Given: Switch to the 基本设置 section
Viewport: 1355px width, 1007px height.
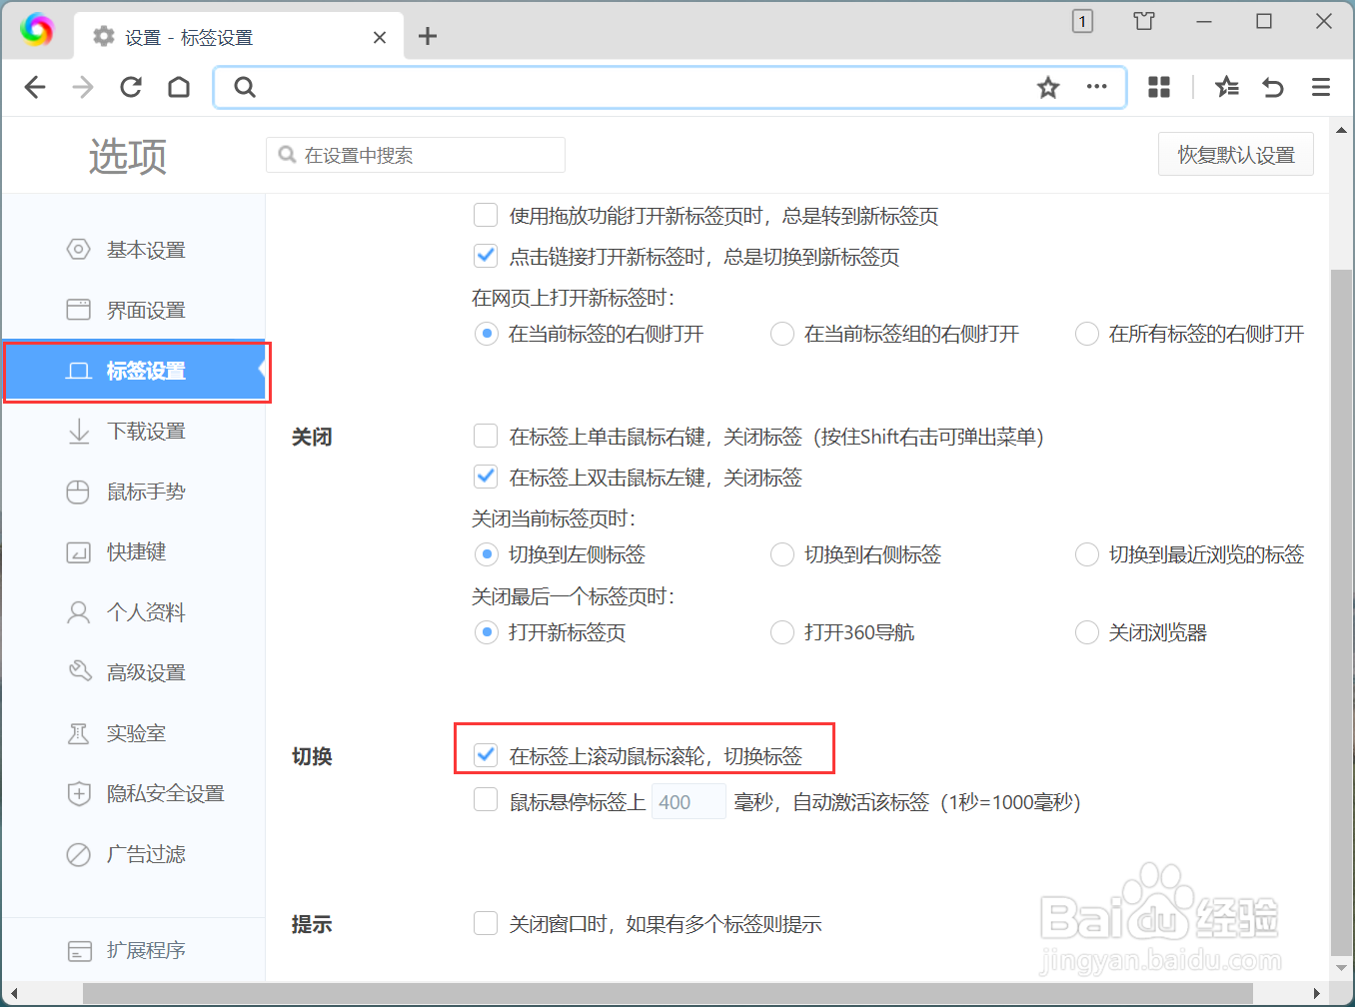Looking at the screenshot, I should [x=146, y=250].
